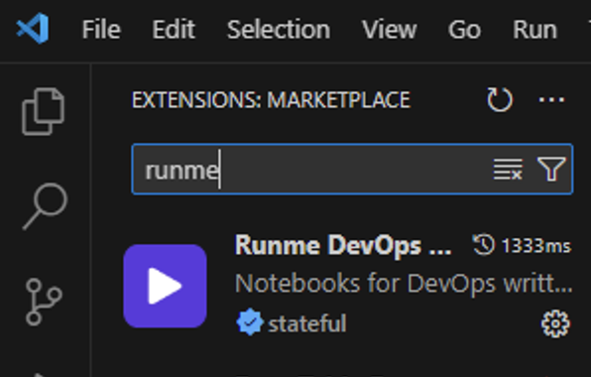Open the Go menu
This screenshot has height=377, width=591.
coord(464,30)
